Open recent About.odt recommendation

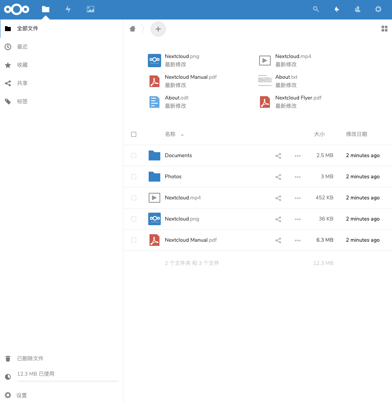click(x=169, y=102)
